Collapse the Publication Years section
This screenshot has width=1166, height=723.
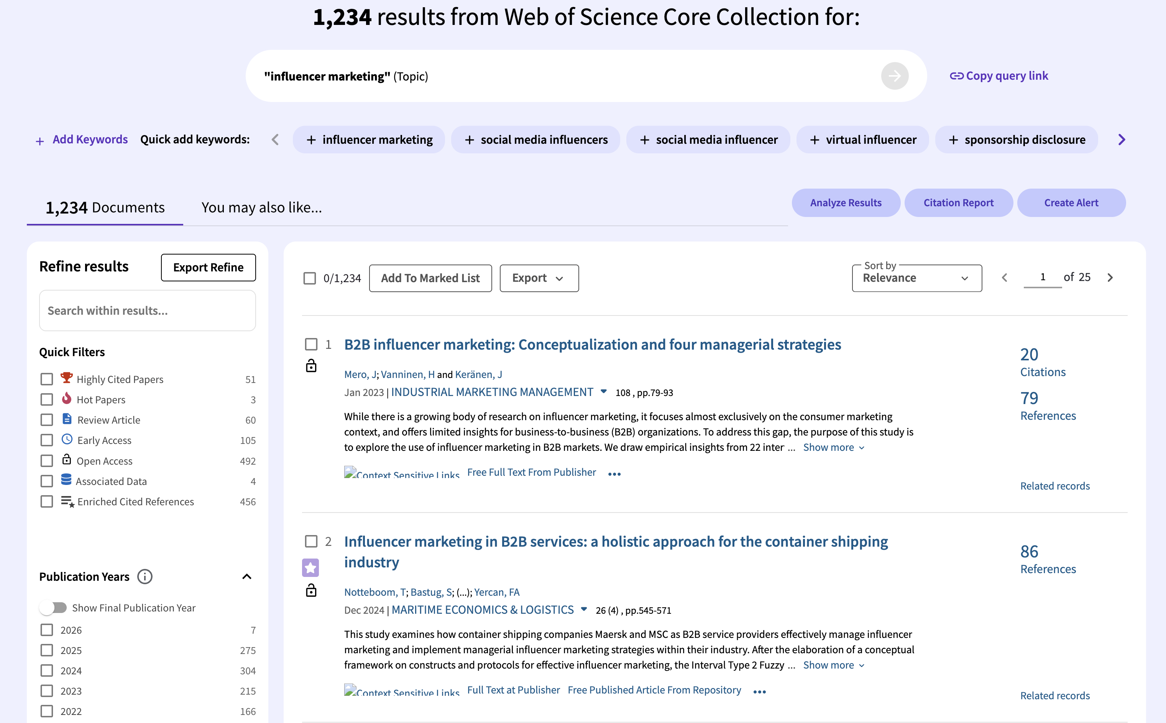pos(247,577)
